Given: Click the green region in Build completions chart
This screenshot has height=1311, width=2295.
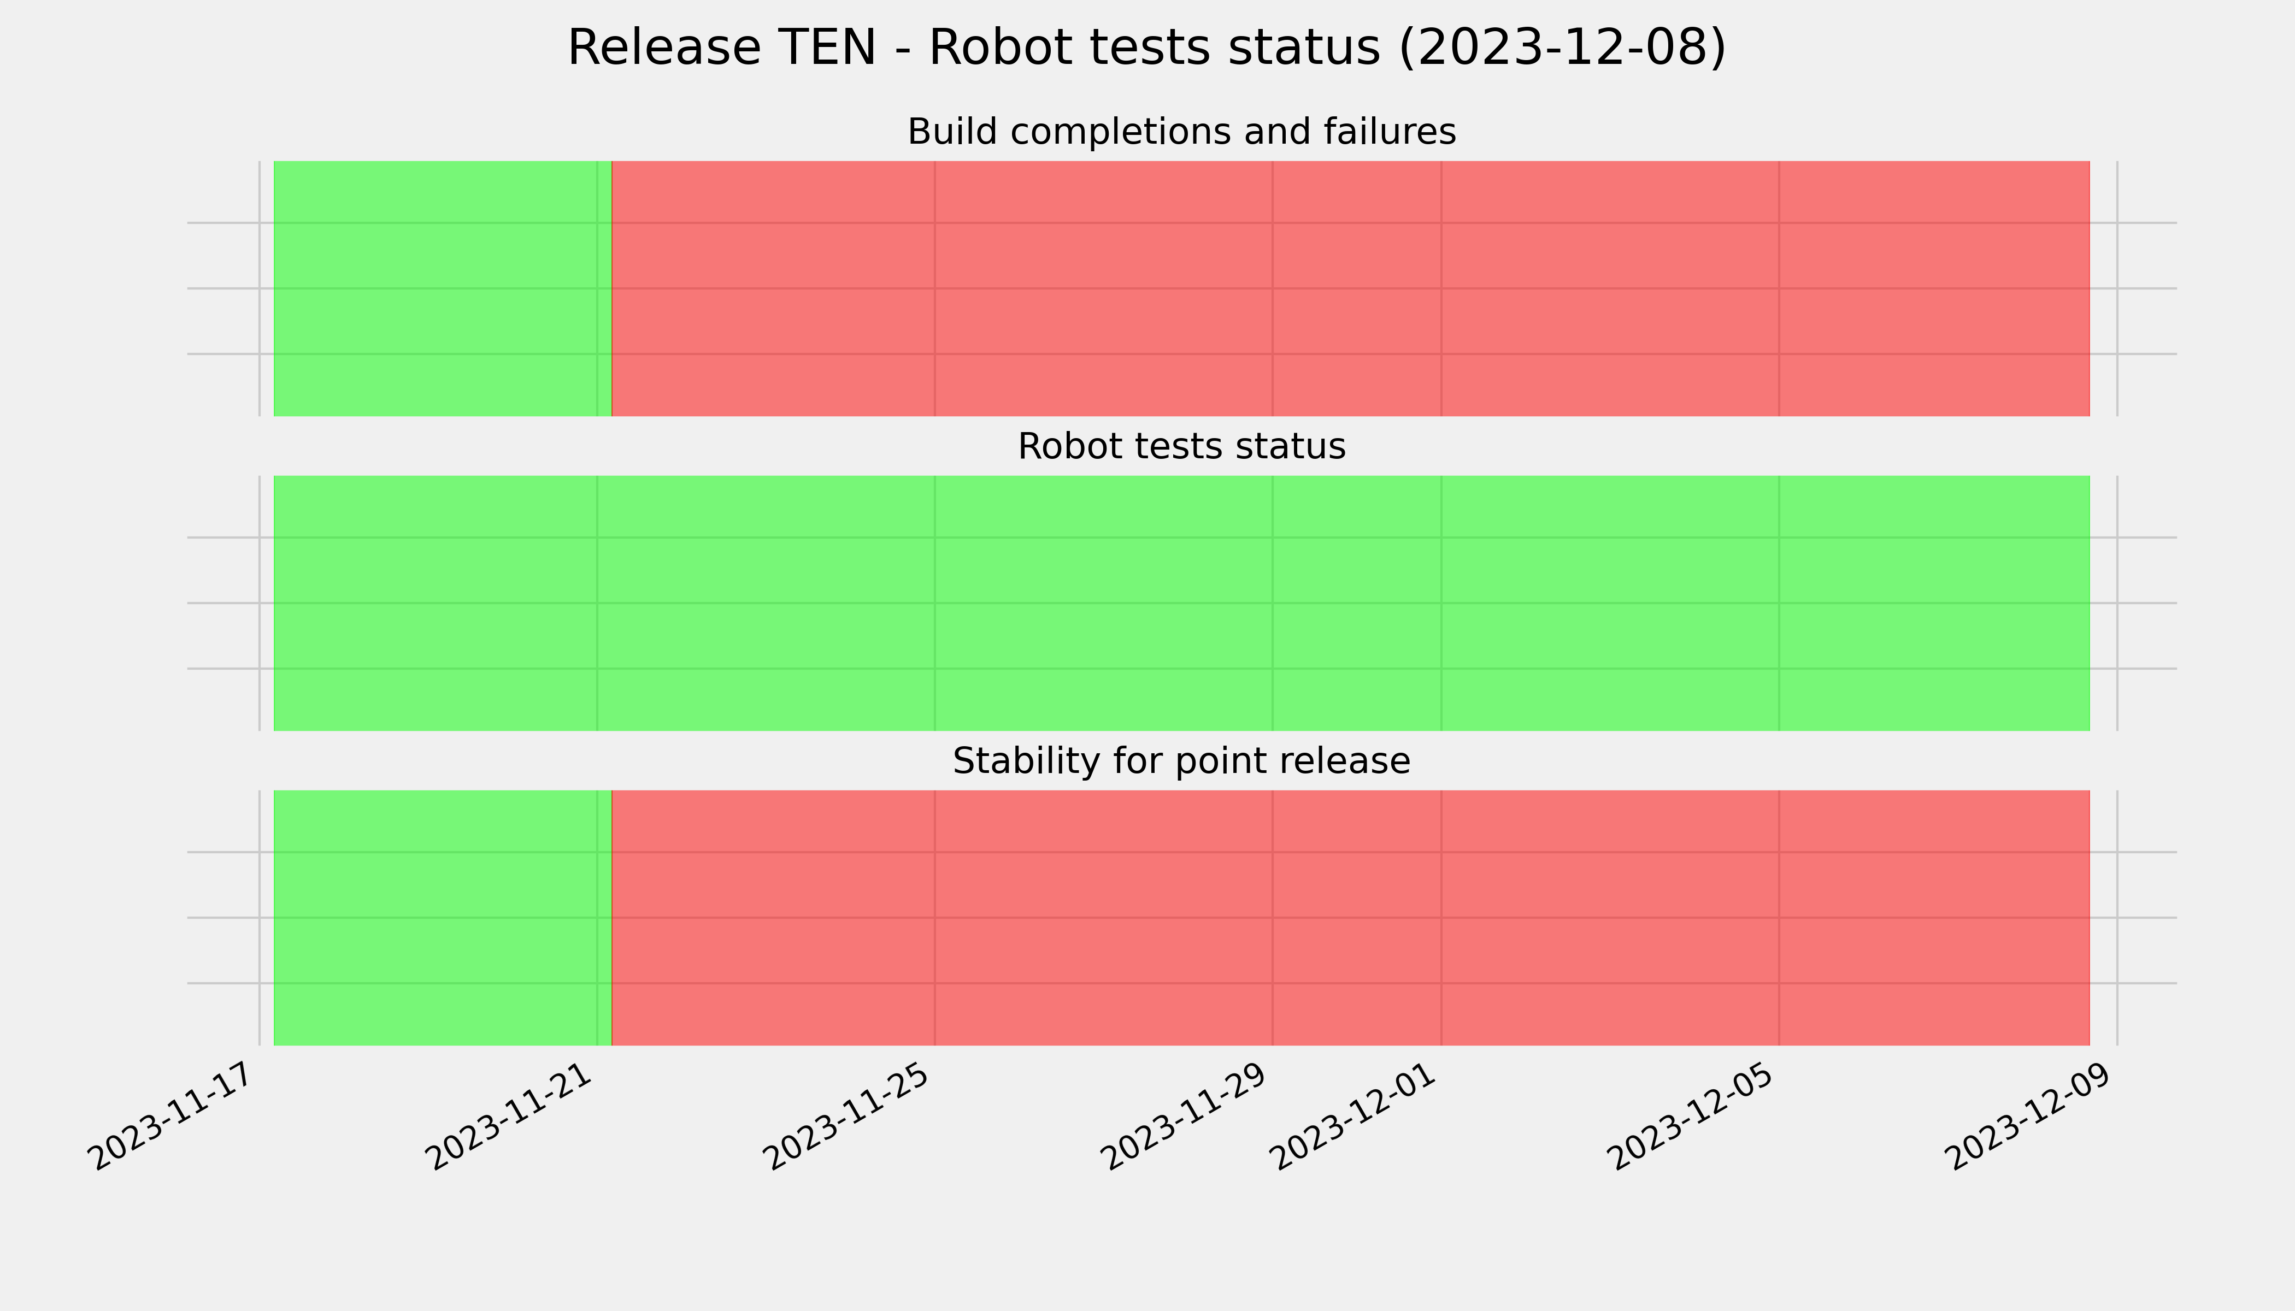Looking at the screenshot, I should click(x=442, y=288).
